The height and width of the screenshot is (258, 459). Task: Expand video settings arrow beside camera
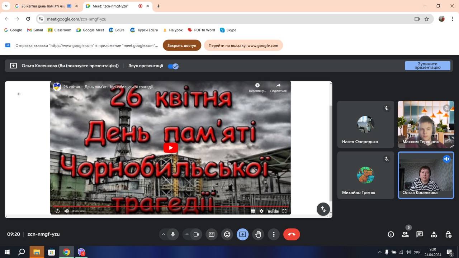point(187,234)
